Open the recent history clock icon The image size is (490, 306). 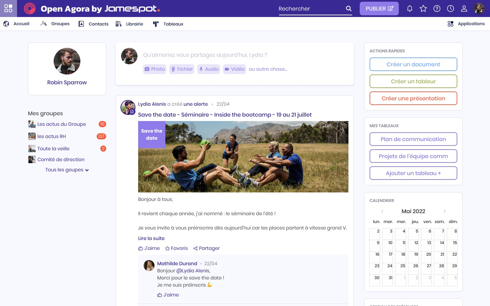[451, 8]
